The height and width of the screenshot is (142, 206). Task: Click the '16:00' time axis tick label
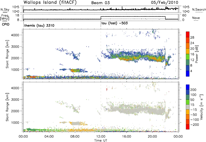tap(126, 137)
